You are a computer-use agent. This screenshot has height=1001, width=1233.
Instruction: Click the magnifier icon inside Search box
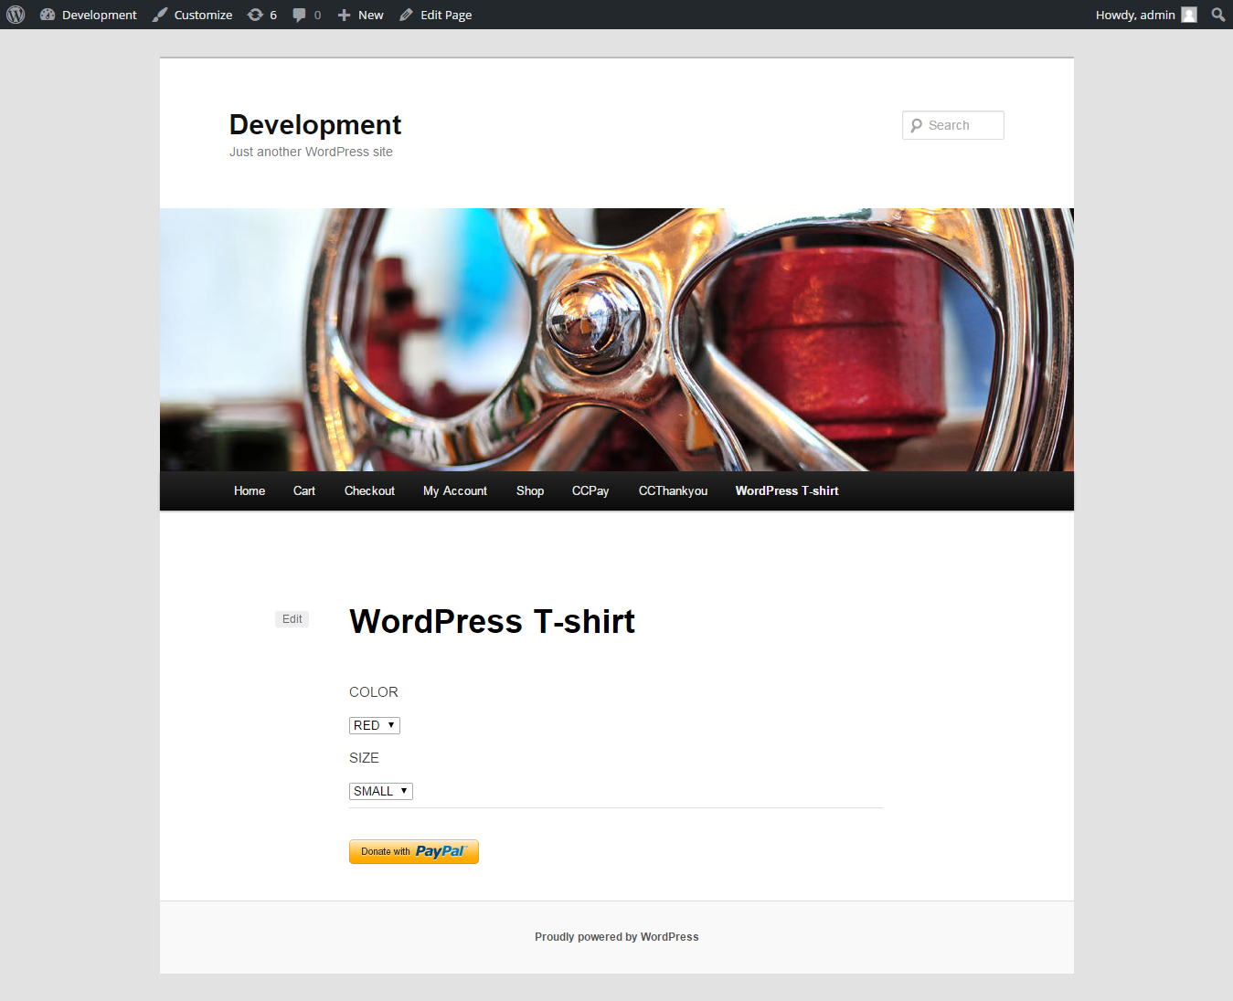(x=916, y=125)
